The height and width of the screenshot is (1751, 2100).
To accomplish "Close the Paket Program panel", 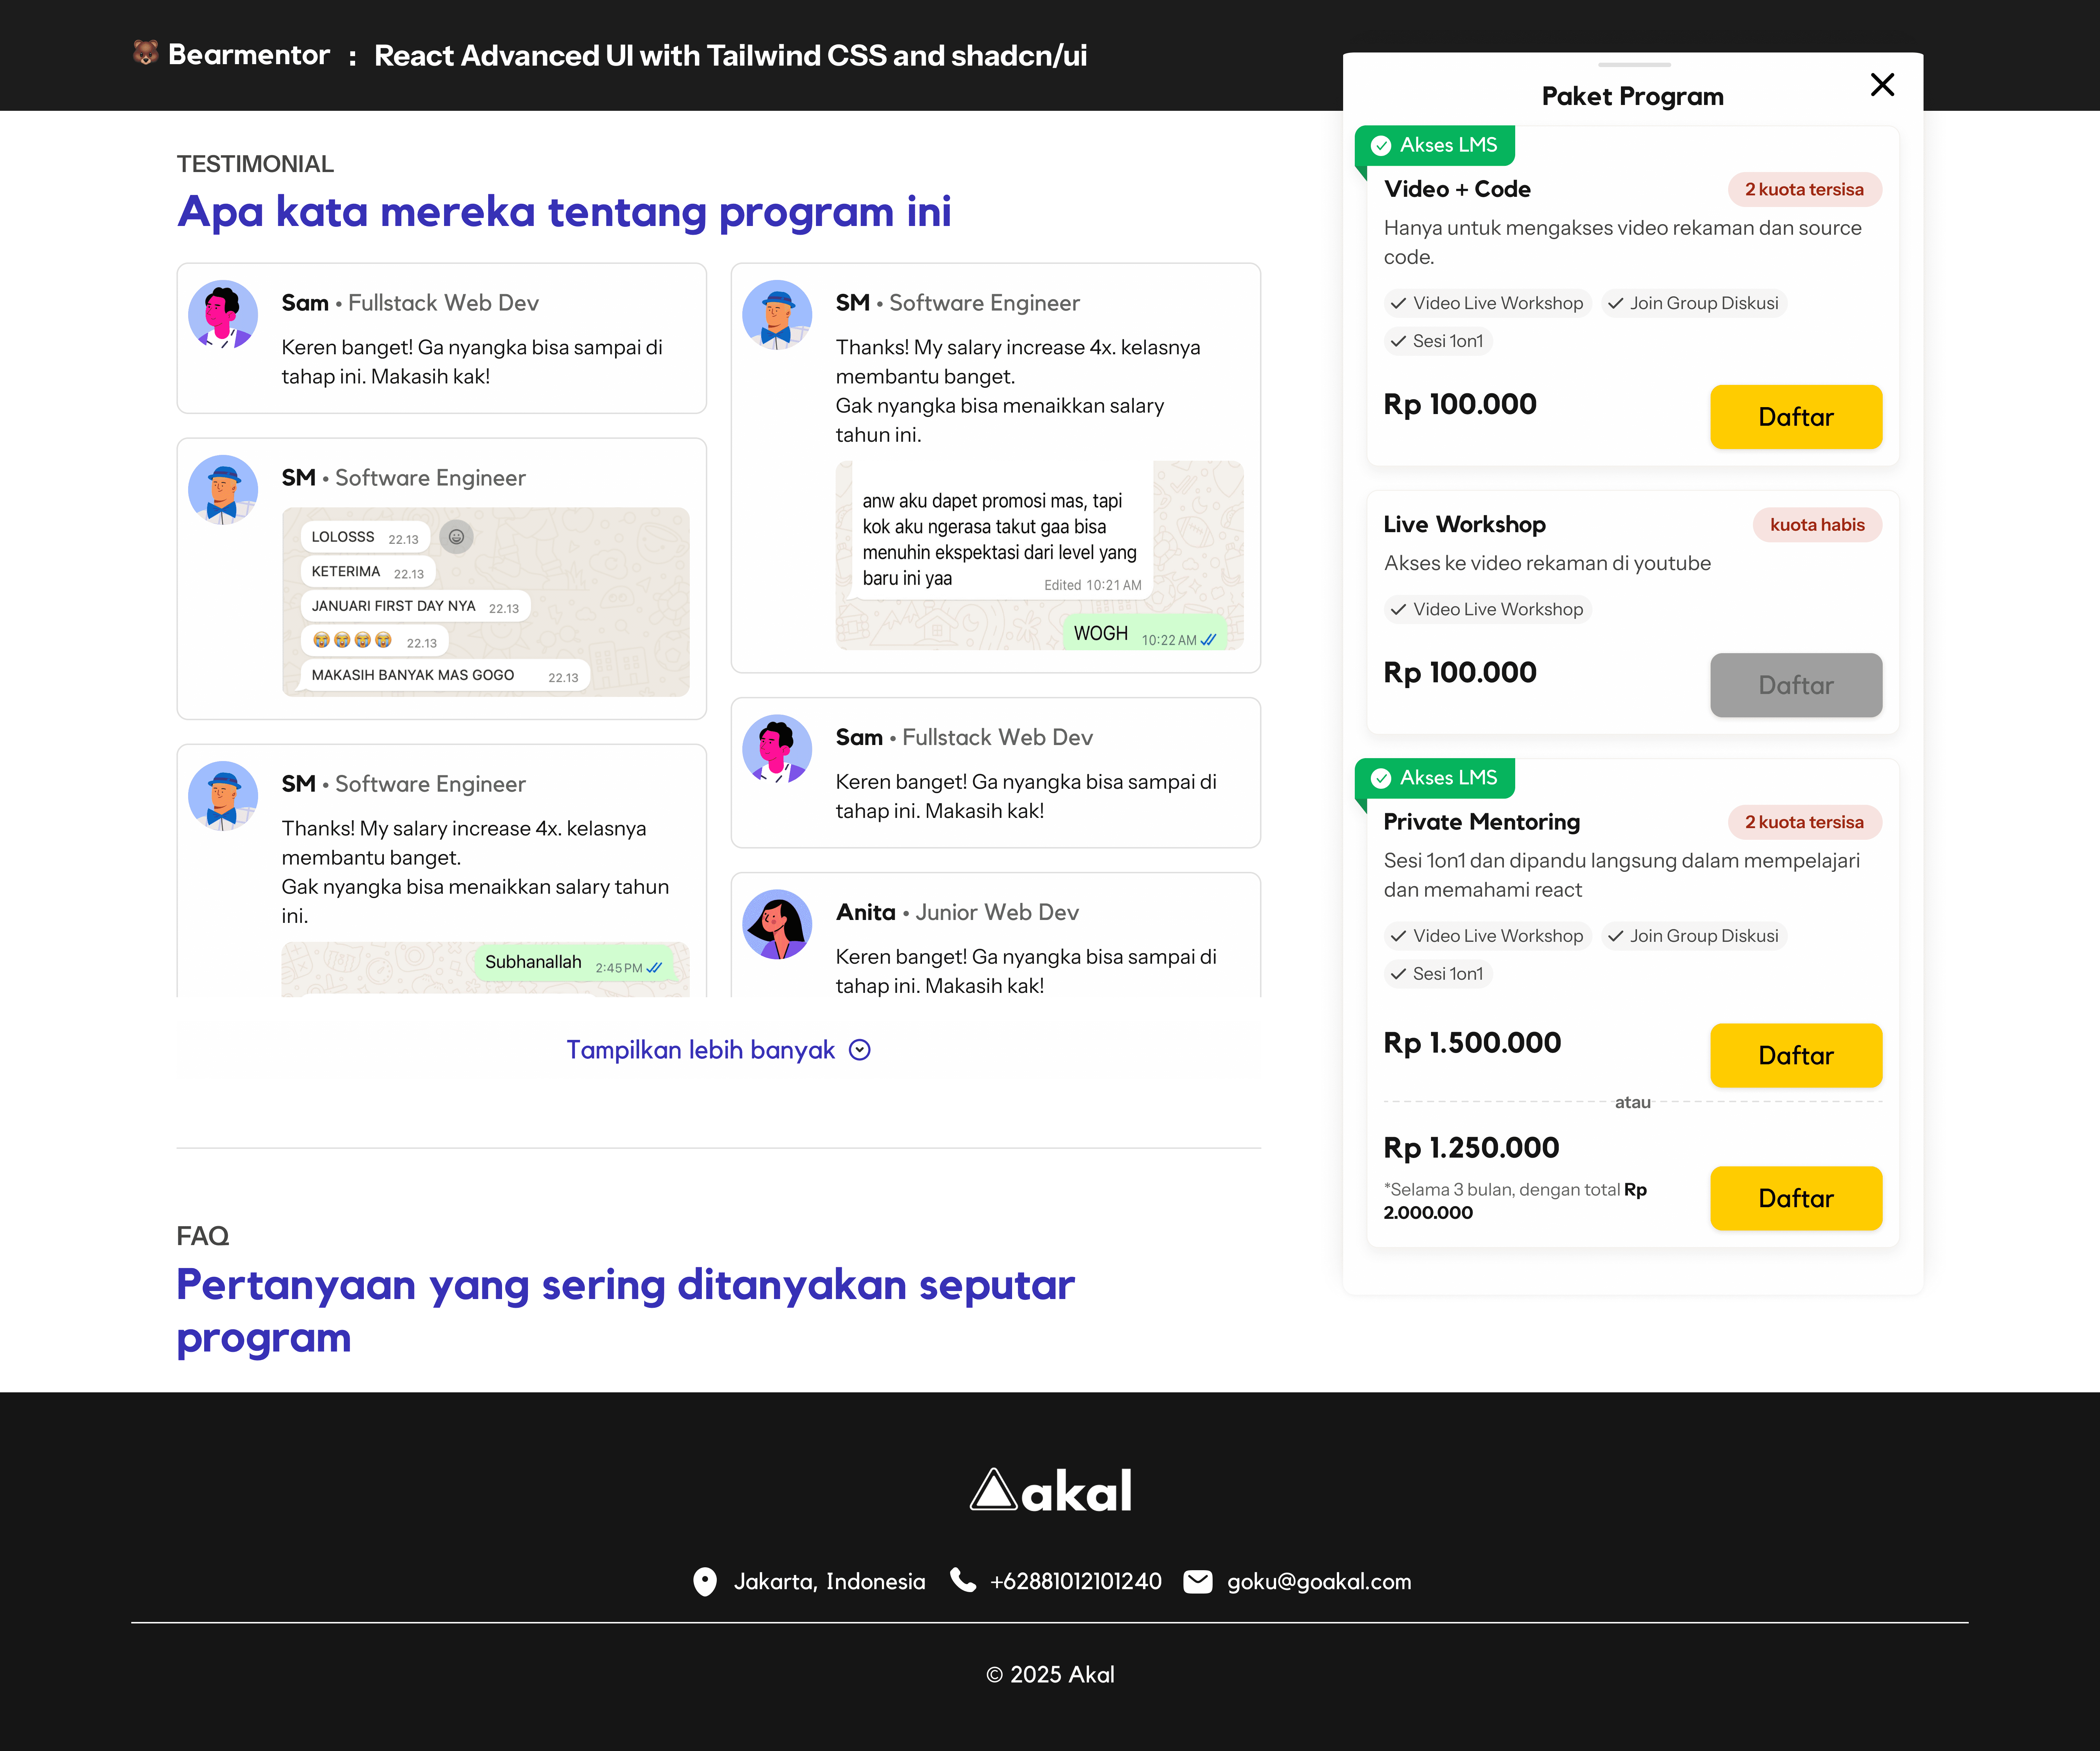I will [1882, 85].
